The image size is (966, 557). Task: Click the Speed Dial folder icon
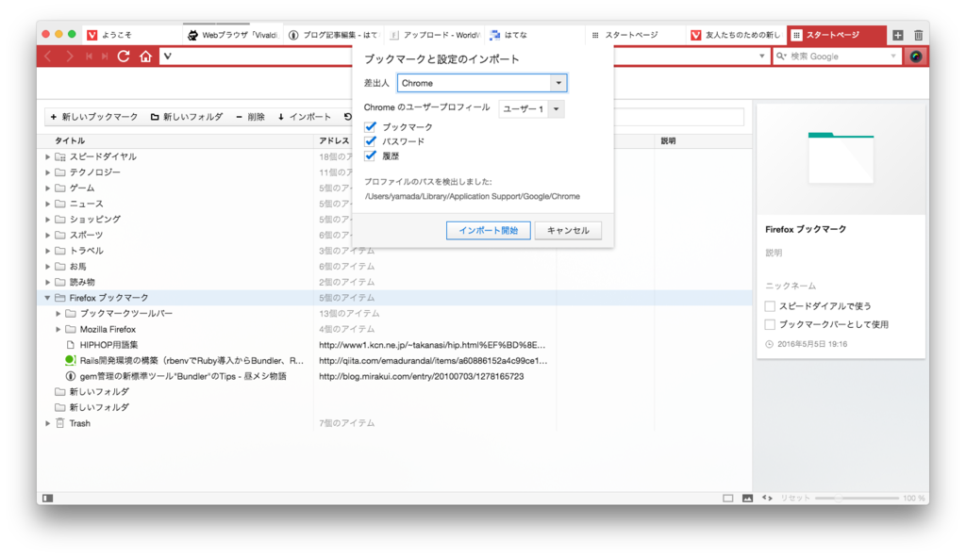59,157
